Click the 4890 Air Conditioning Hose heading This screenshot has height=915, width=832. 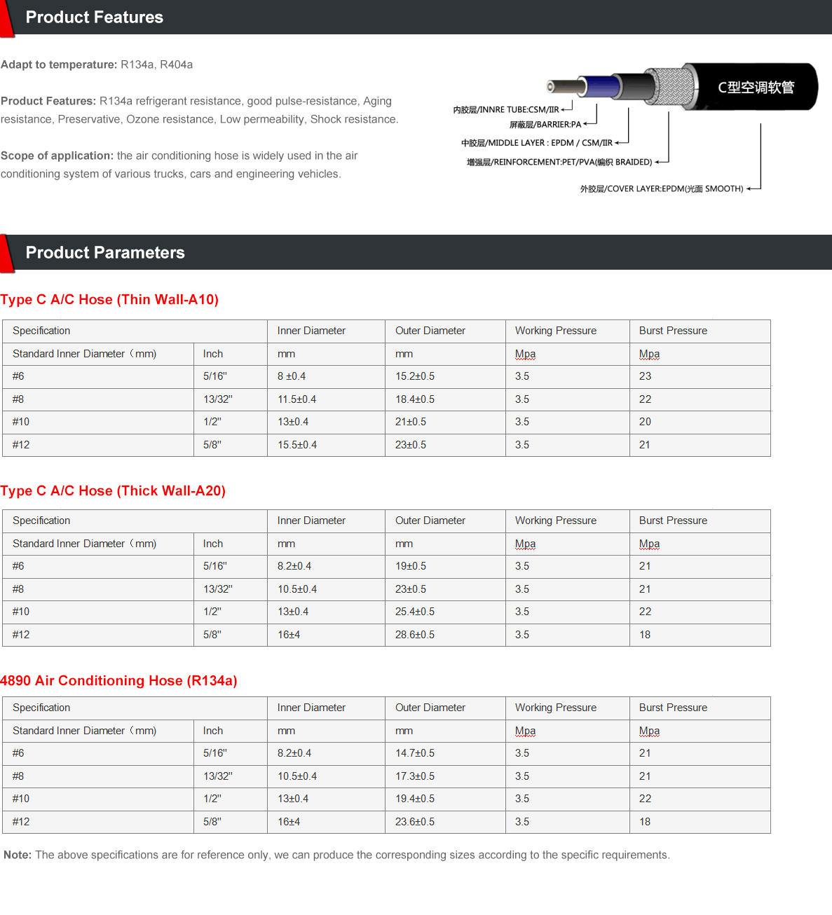(x=118, y=681)
